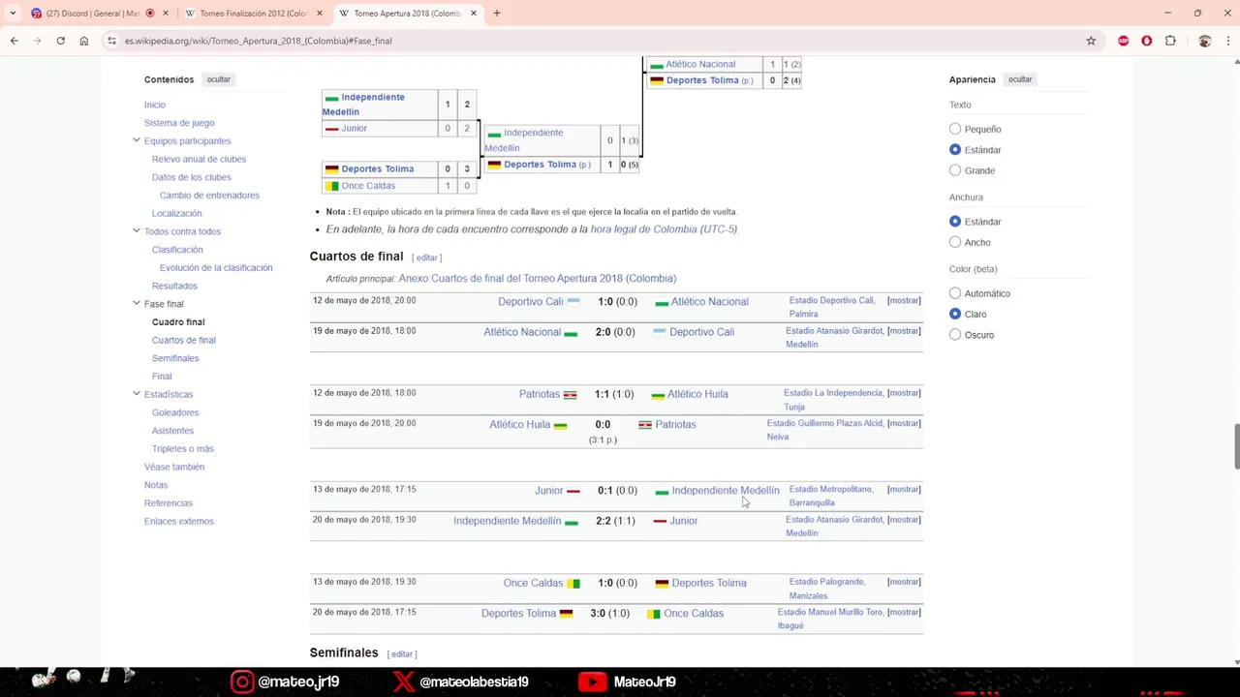This screenshot has height=697, width=1240.
Task: Open the Chrome three-dot menu
Action: point(1228,41)
